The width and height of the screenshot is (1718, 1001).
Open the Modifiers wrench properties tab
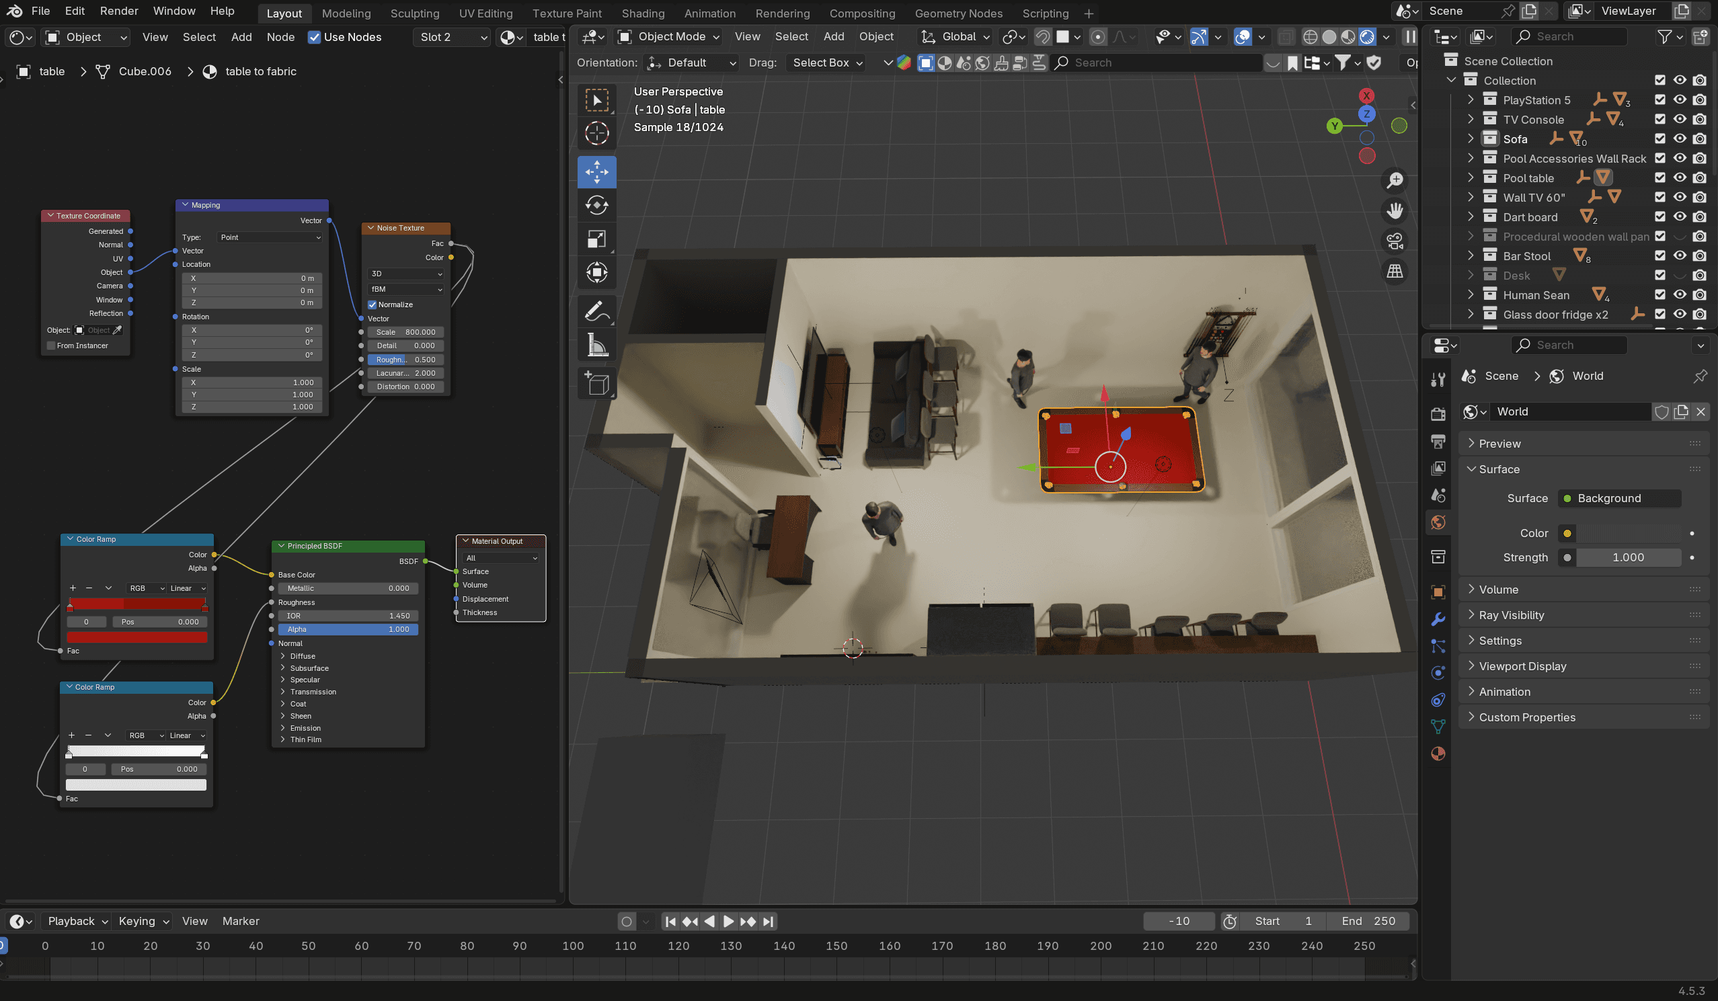click(1438, 619)
